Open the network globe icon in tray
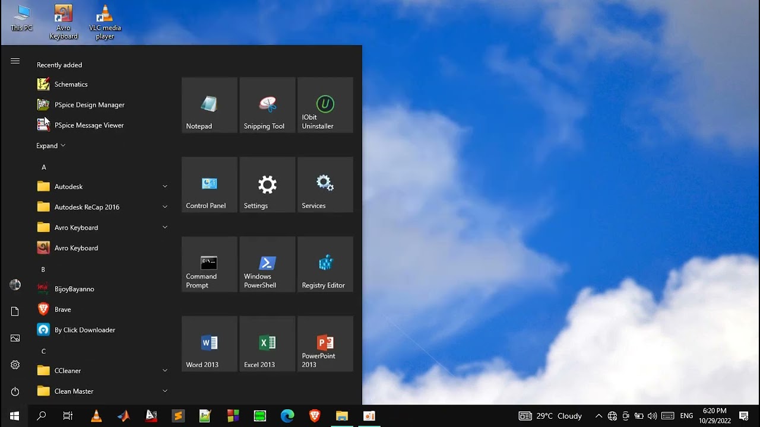Screen dimensions: 760x427 [x=612, y=416]
